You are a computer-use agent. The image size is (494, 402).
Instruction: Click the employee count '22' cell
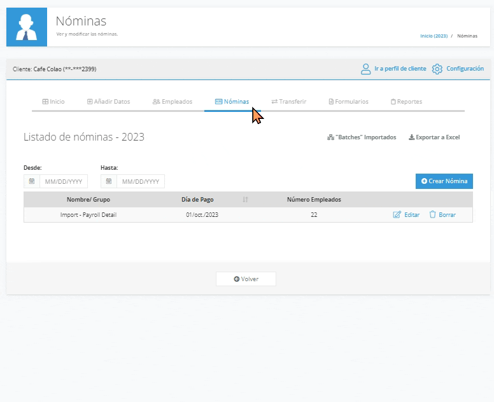click(314, 215)
